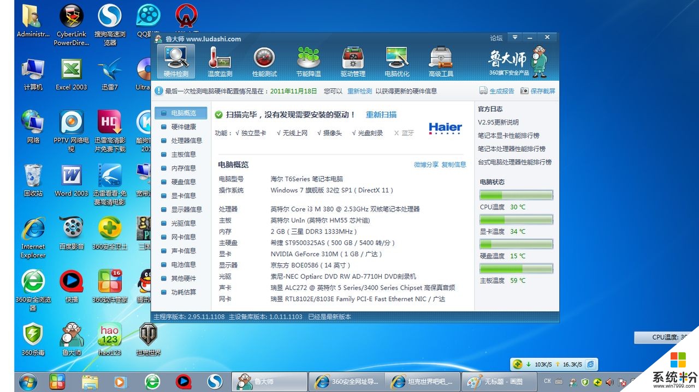This screenshot has width=699, height=392.
Task: Select 电脑概览 in the sidebar
Action: point(181,113)
